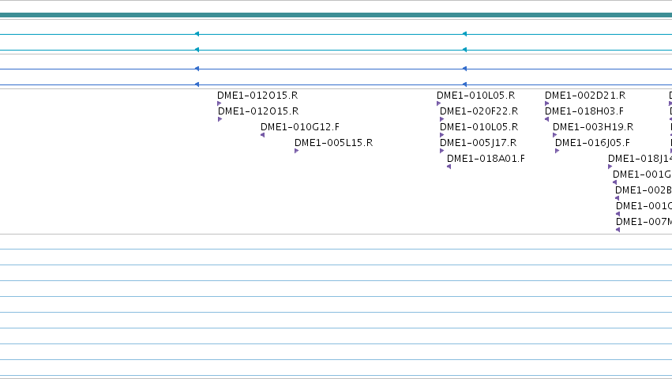Click the arrow under the first DME1-012O15.R
Image resolution: width=672 pixels, height=379 pixels.
(220, 103)
